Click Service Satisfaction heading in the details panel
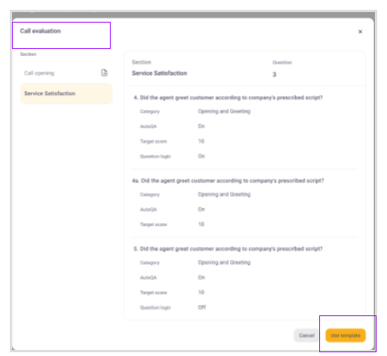This screenshot has height=356, width=387. point(160,73)
